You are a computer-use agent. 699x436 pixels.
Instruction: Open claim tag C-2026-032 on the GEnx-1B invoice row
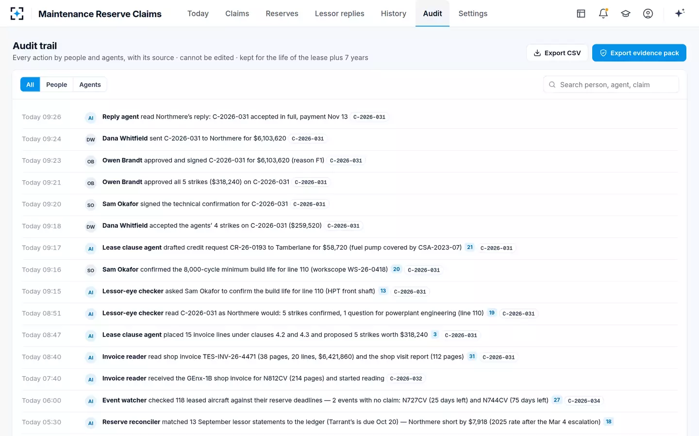[x=406, y=379]
